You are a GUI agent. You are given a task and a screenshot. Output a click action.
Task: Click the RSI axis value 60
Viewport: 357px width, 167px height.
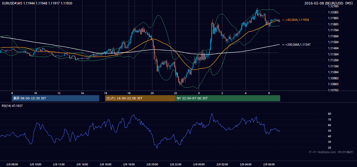[x=329, y=125]
